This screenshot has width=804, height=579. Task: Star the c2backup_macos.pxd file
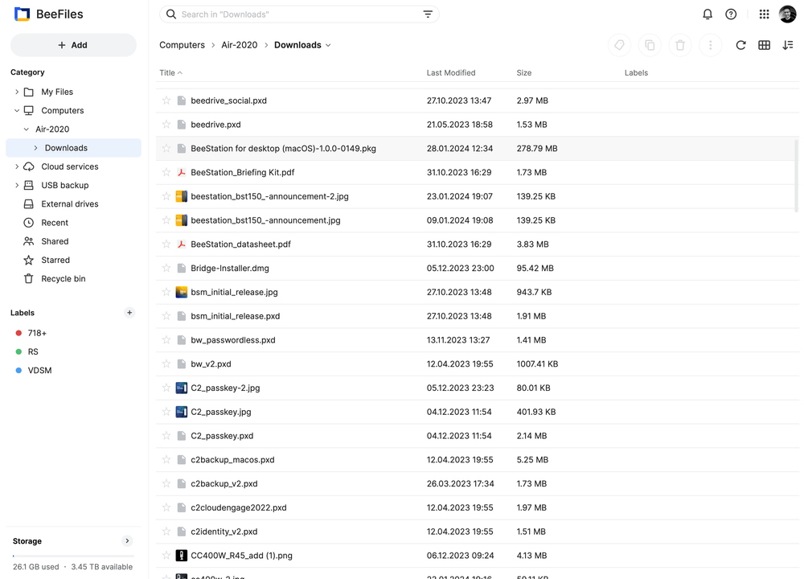(166, 459)
